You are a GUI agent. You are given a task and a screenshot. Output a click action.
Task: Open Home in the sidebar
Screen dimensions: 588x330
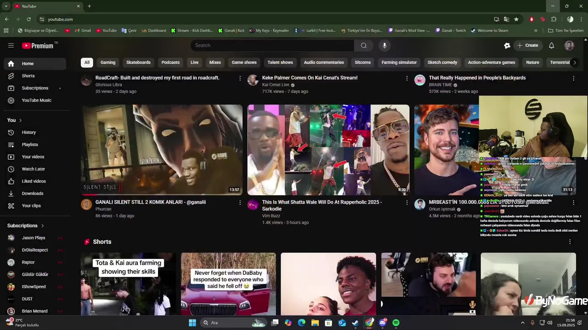(x=35, y=64)
